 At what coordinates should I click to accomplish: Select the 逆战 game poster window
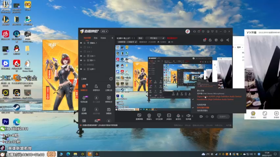pyautogui.click(x=60, y=75)
